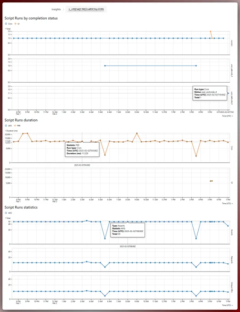The image size is (240, 312).
Task: Click the Requests dip point at 3:30 PM
Action: (x=196, y=267)
